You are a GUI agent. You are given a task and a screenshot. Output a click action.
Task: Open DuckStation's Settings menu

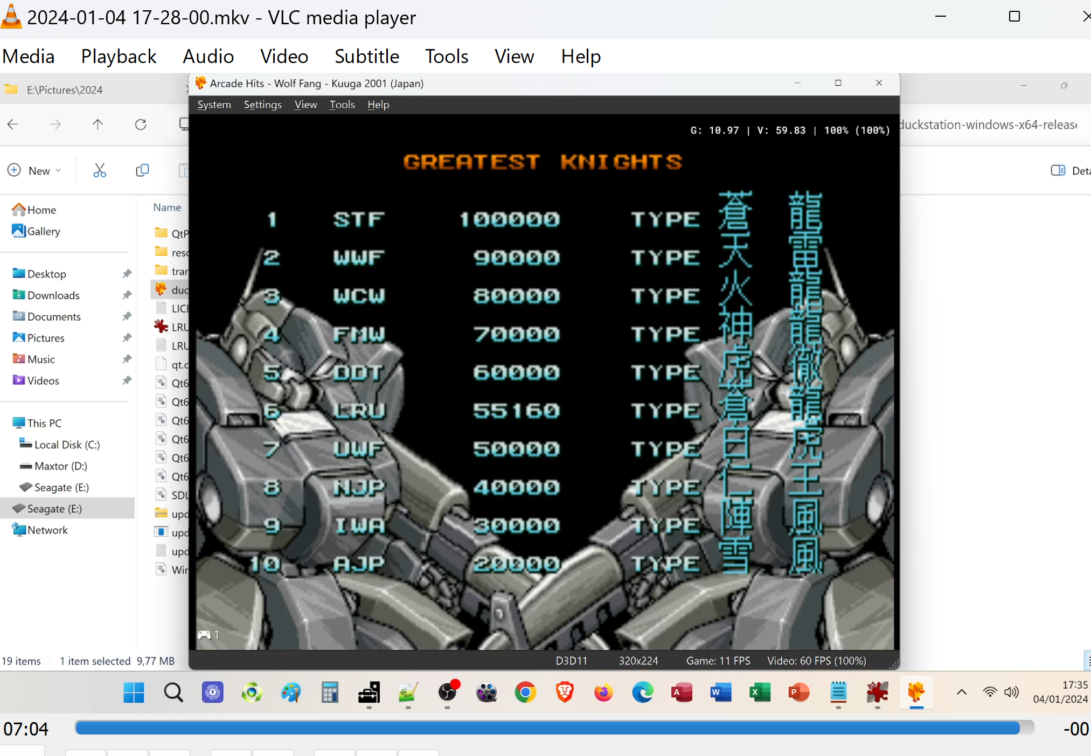tap(262, 105)
